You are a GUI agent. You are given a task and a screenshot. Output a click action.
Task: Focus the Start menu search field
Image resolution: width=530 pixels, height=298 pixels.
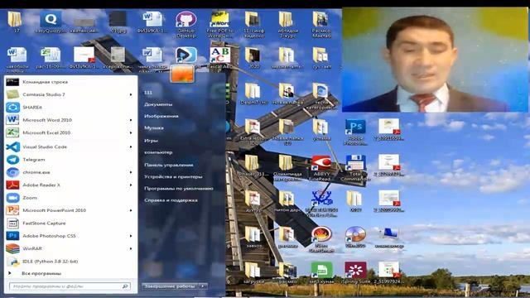[x=70, y=286]
